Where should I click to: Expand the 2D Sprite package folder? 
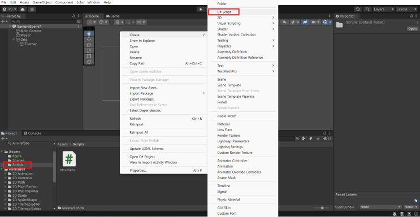(x=6, y=196)
